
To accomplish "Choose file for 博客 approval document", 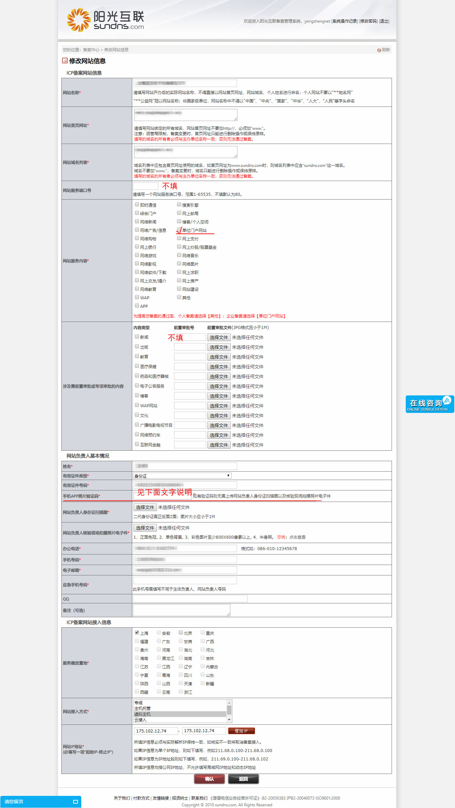I will click(219, 396).
